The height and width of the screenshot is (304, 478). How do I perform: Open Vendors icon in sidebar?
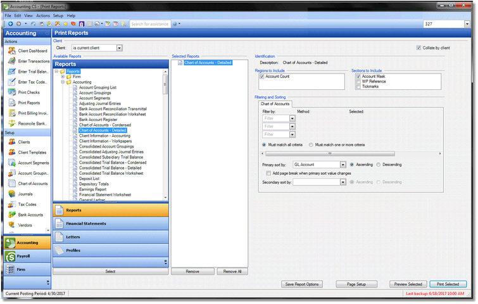(x=12, y=225)
